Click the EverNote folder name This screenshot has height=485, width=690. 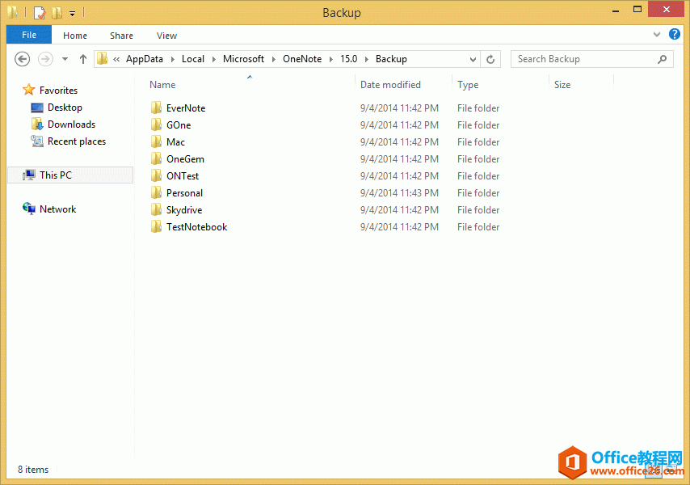[x=186, y=108]
